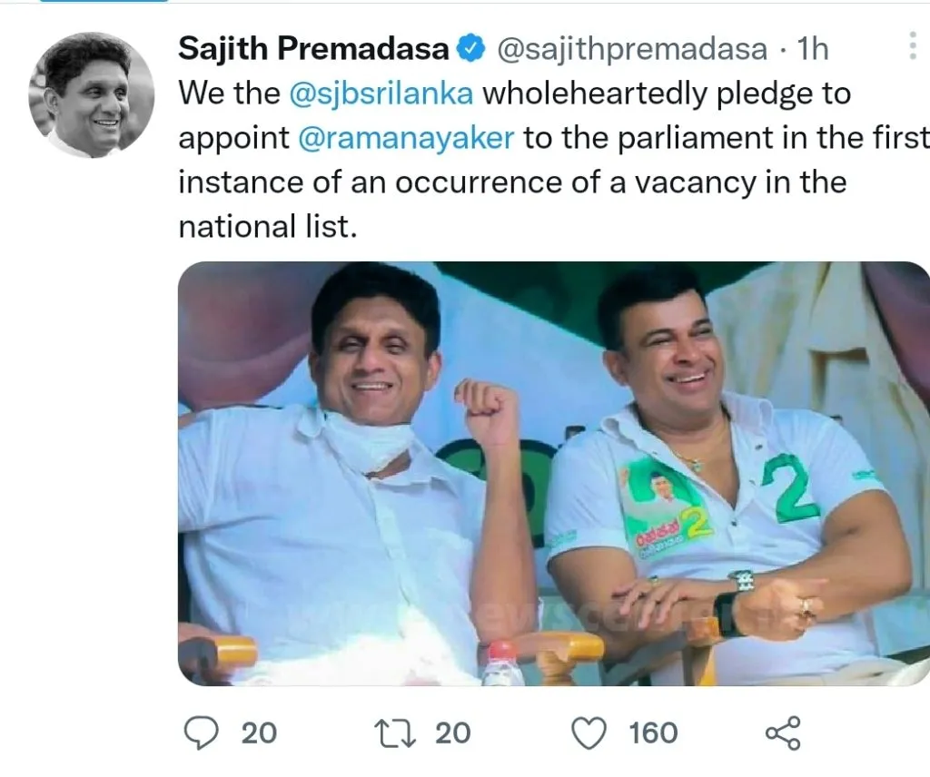Click the reply count 20
The image size is (930, 777).
pyautogui.click(x=259, y=733)
